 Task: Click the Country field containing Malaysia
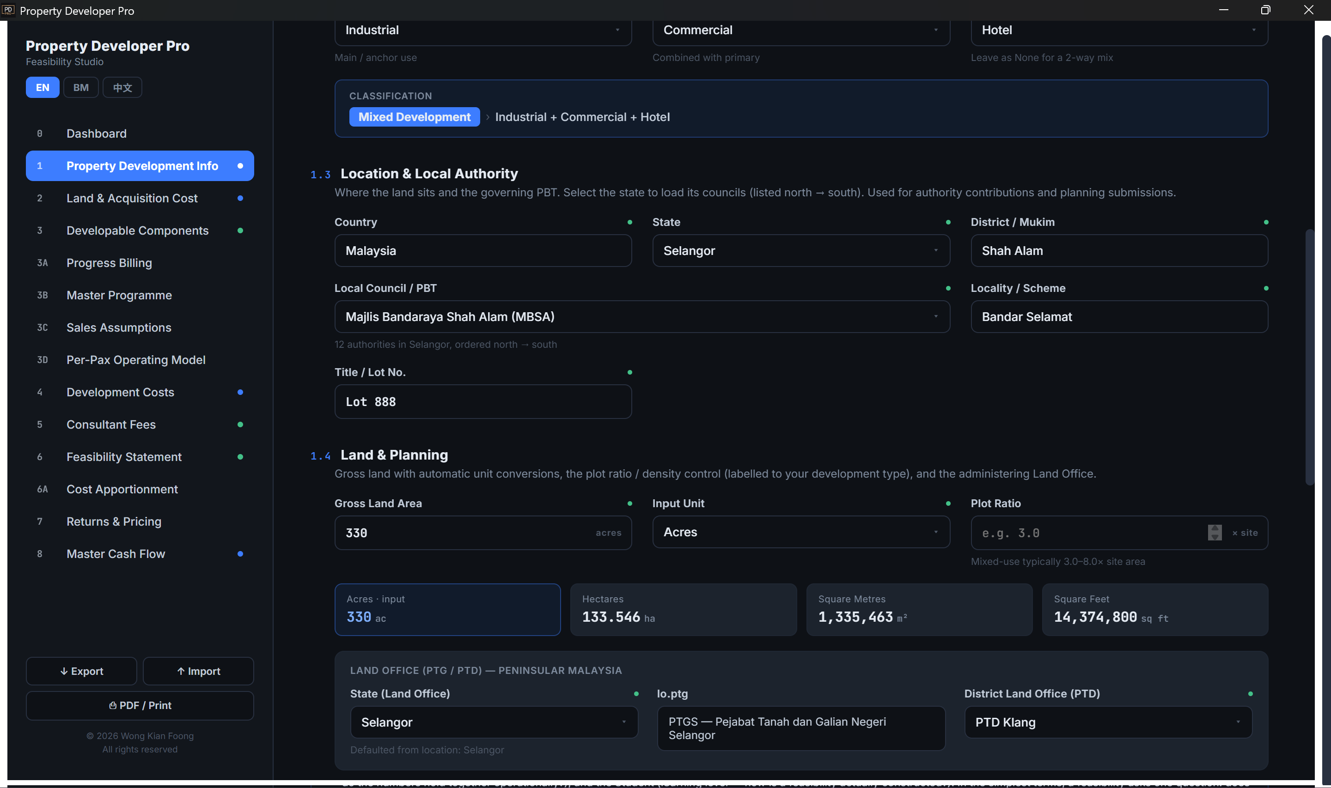click(x=483, y=251)
